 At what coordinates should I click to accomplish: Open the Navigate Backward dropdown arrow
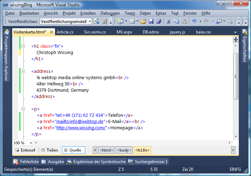click(224, 21)
